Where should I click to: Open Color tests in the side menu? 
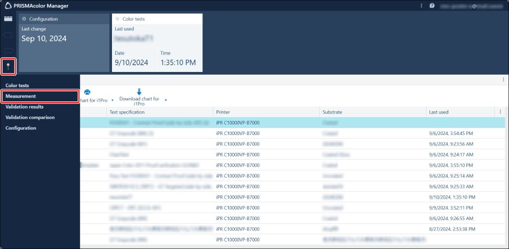tap(17, 85)
